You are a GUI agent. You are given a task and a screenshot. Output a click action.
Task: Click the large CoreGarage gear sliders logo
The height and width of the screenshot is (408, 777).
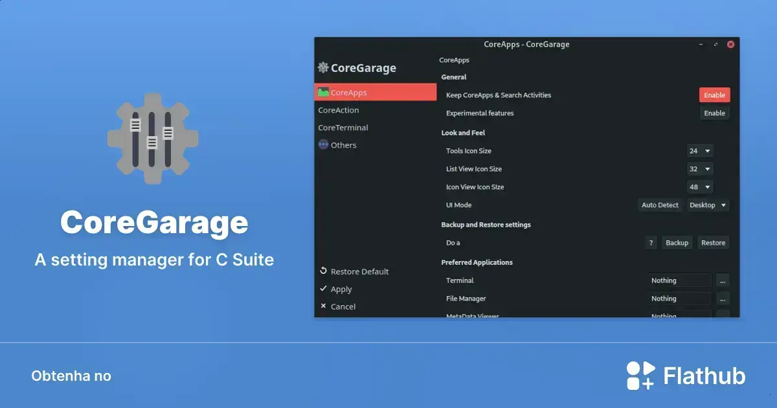[153, 139]
